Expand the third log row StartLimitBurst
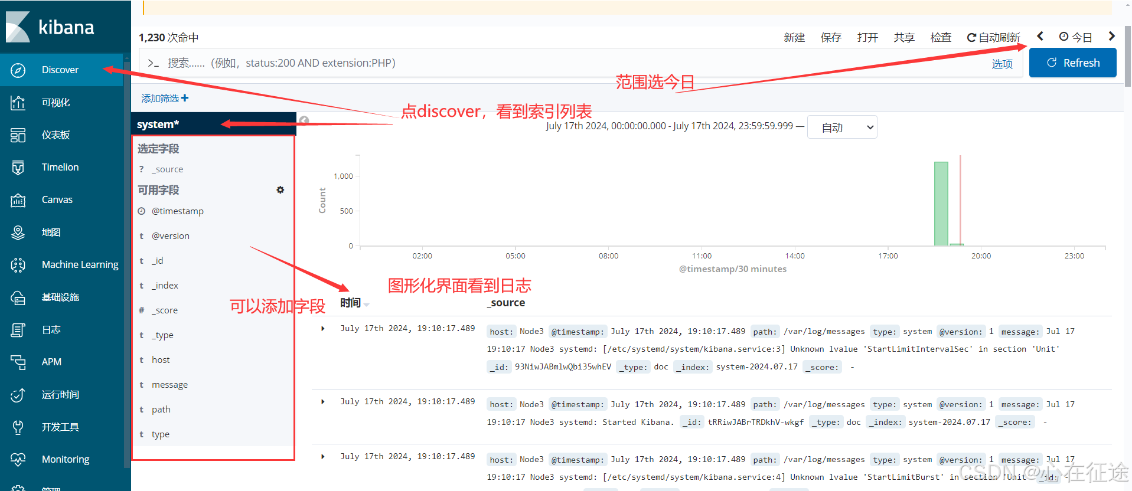The height and width of the screenshot is (491, 1132). [323, 457]
